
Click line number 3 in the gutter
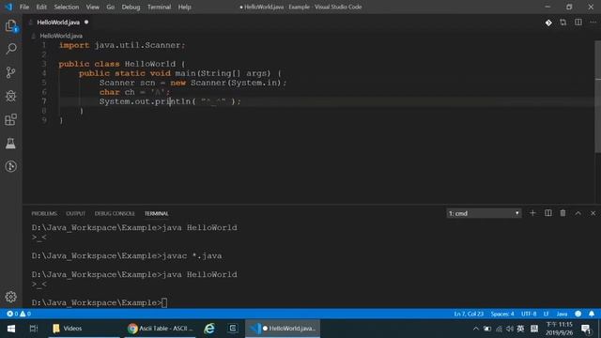[44, 64]
